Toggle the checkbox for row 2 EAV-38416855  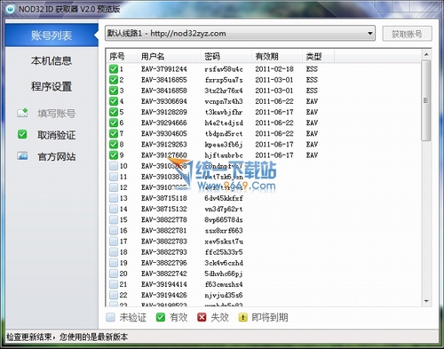(x=114, y=80)
